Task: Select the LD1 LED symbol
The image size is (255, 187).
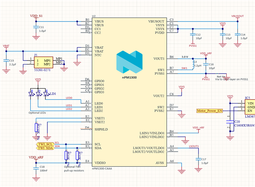Action: tap(38, 94)
